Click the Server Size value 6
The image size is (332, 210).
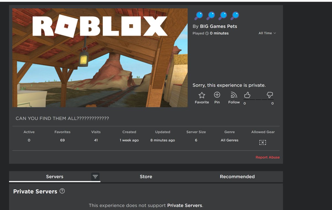tap(196, 140)
